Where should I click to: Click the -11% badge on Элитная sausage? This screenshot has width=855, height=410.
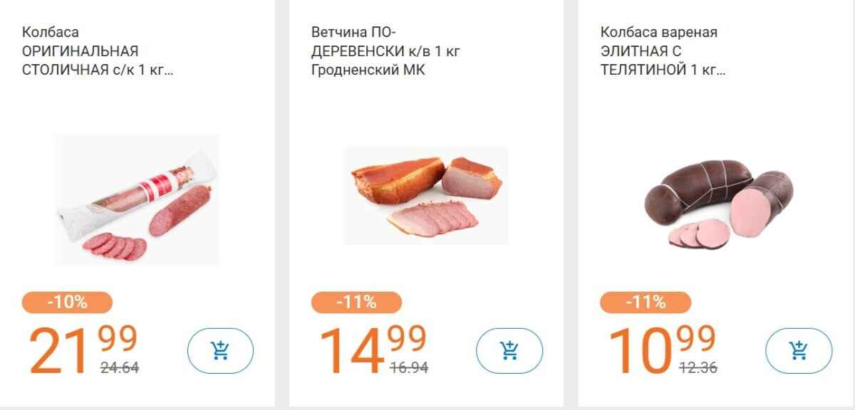646,302
